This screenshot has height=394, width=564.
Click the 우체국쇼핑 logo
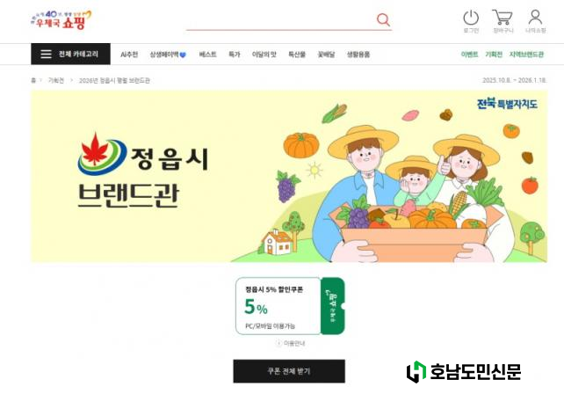pos(61,19)
